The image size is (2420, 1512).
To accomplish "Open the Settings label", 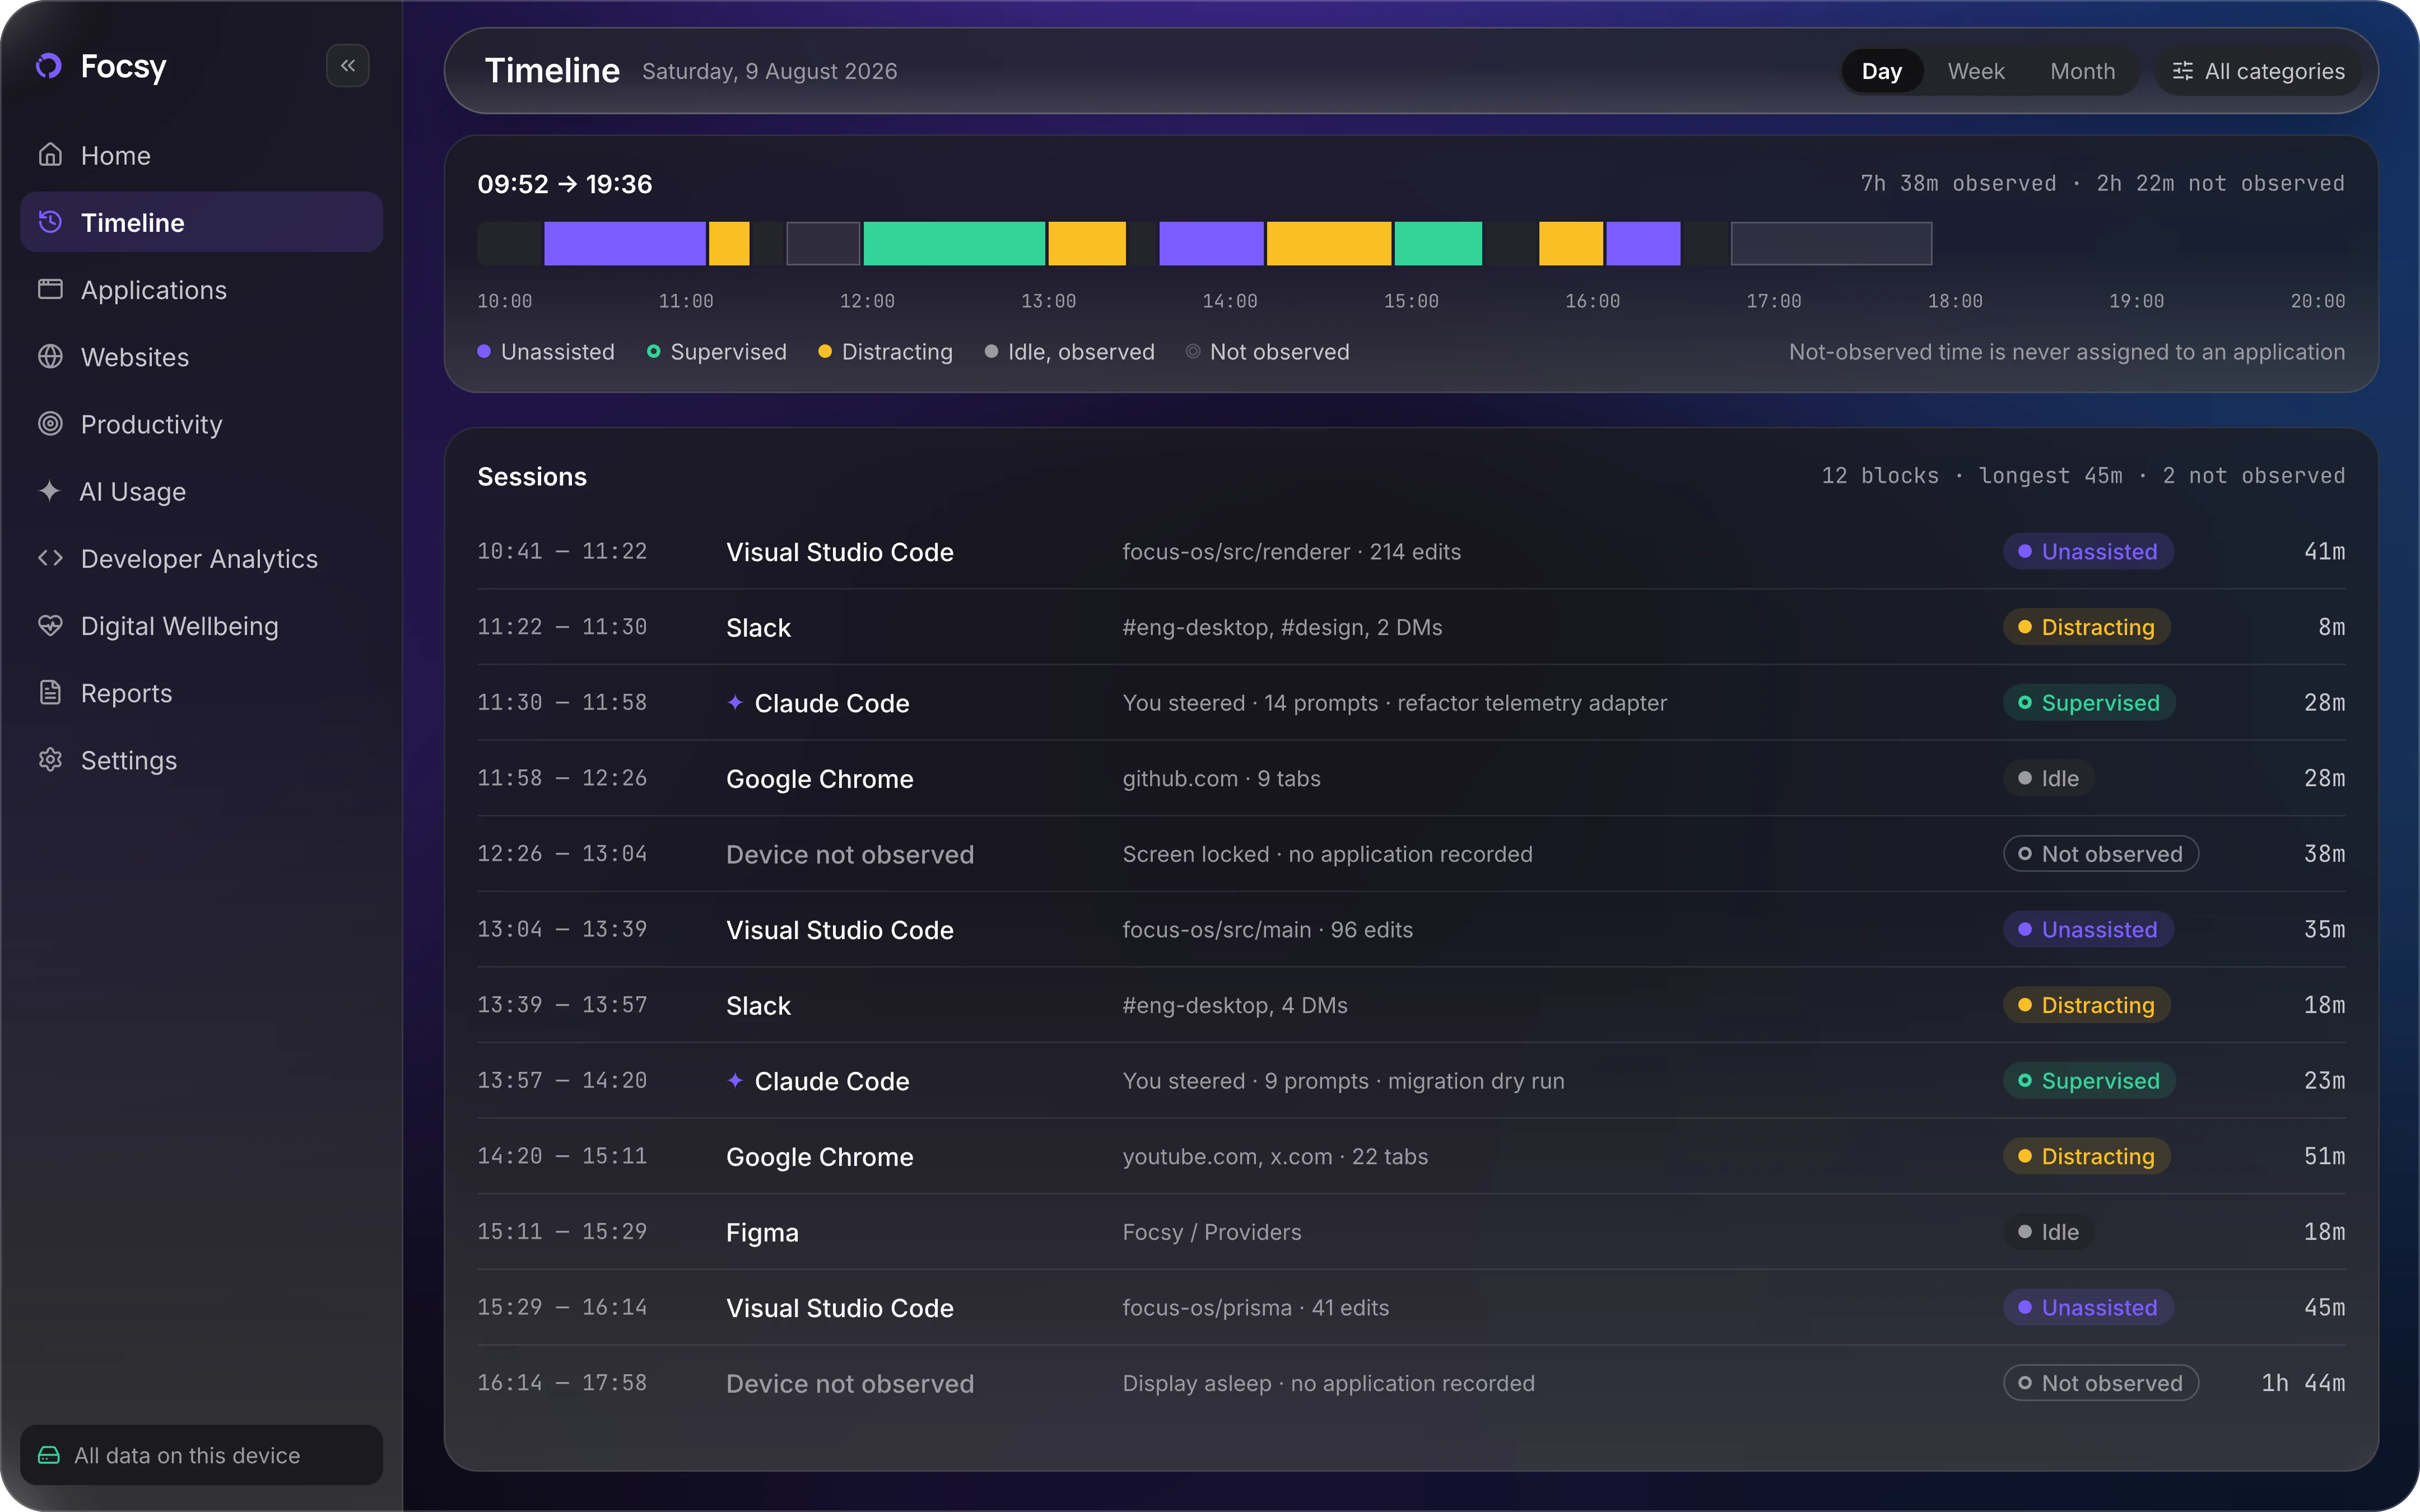I will (x=129, y=760).
